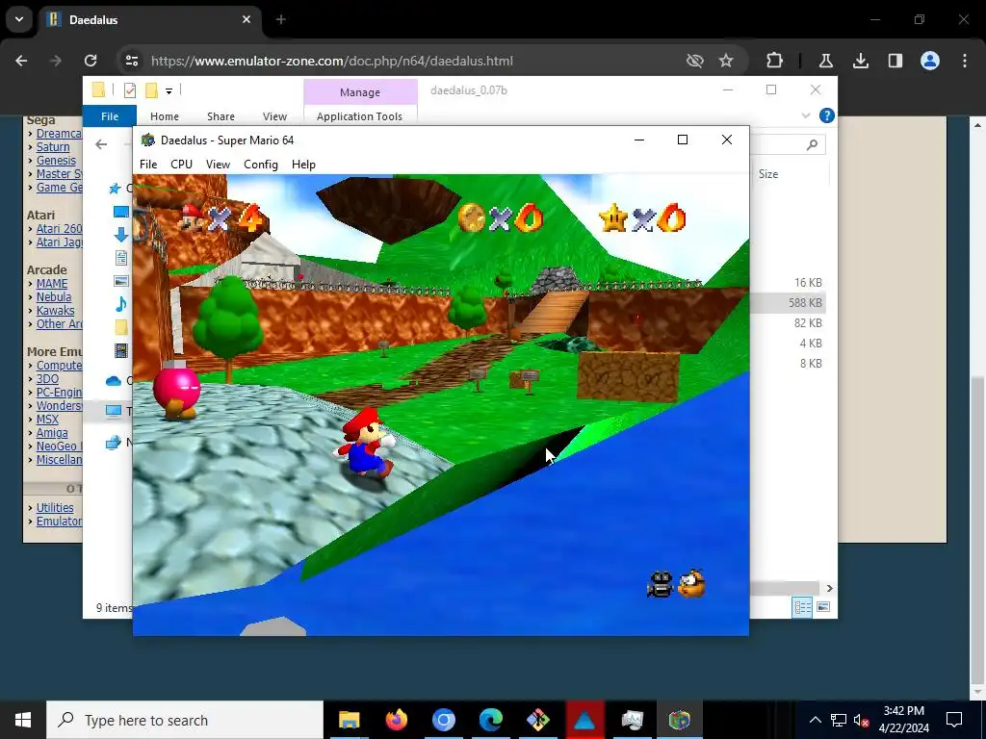
Task: Select the file sized 4 KB
Action: click(x=811, y=344)
